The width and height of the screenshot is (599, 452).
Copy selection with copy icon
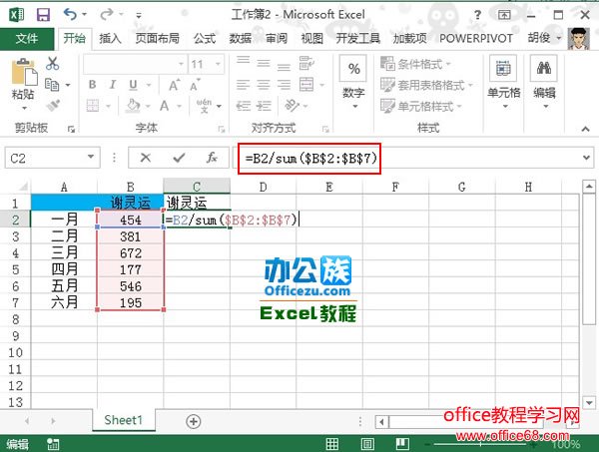click(52, 85)
